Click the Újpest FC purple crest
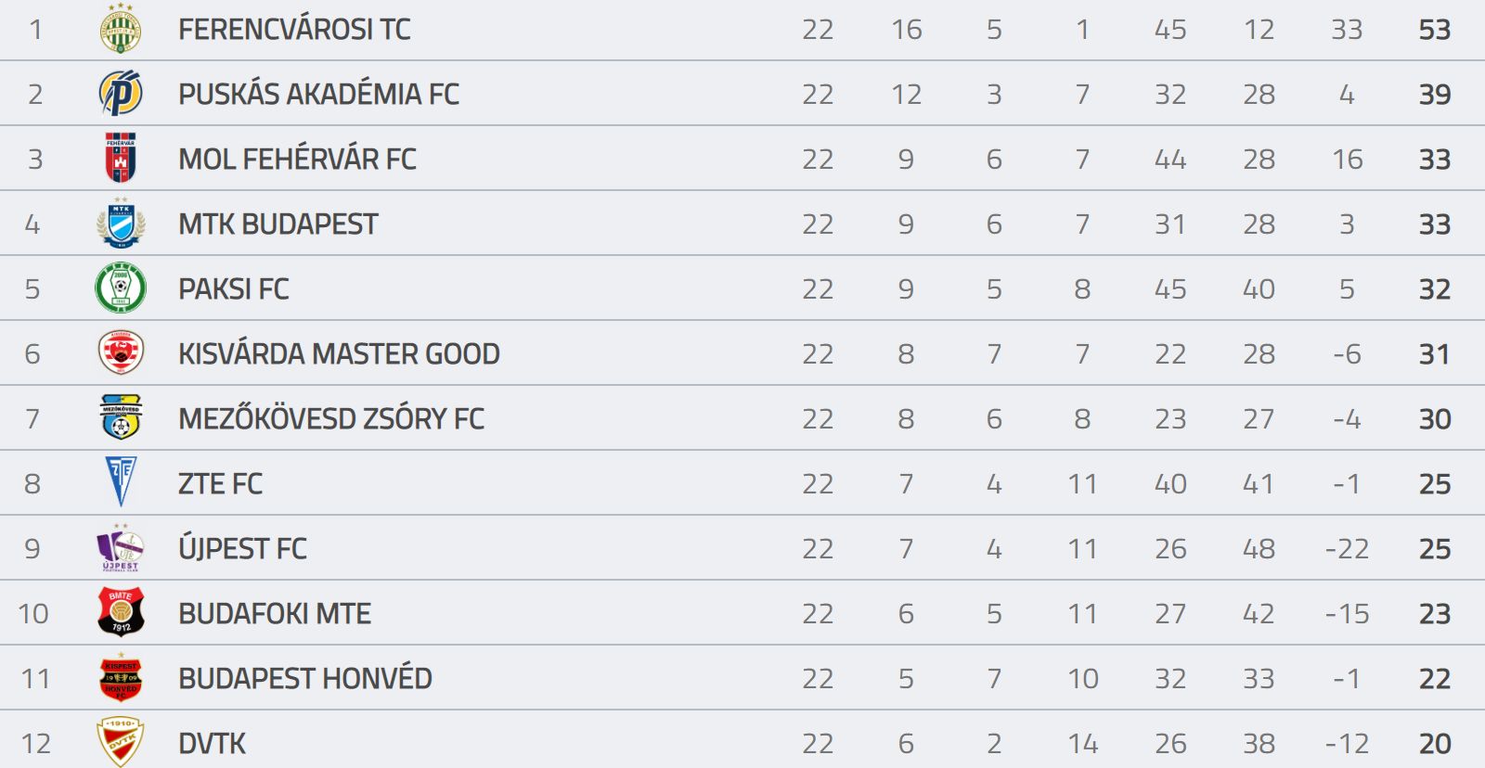The width and height of the screenshot is (1485, 768). (x=121, y=547)
